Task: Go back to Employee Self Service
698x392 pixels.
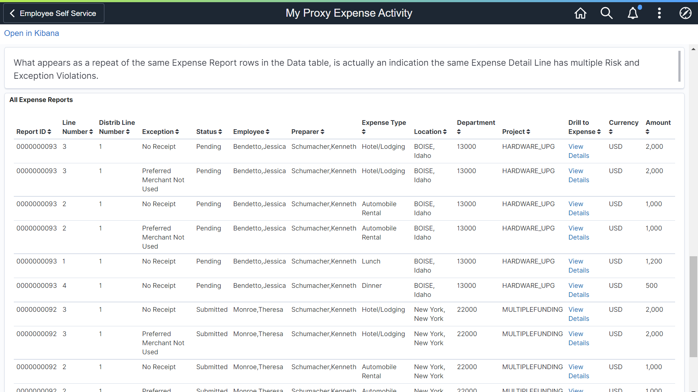Action: click(x=54, y=13)
